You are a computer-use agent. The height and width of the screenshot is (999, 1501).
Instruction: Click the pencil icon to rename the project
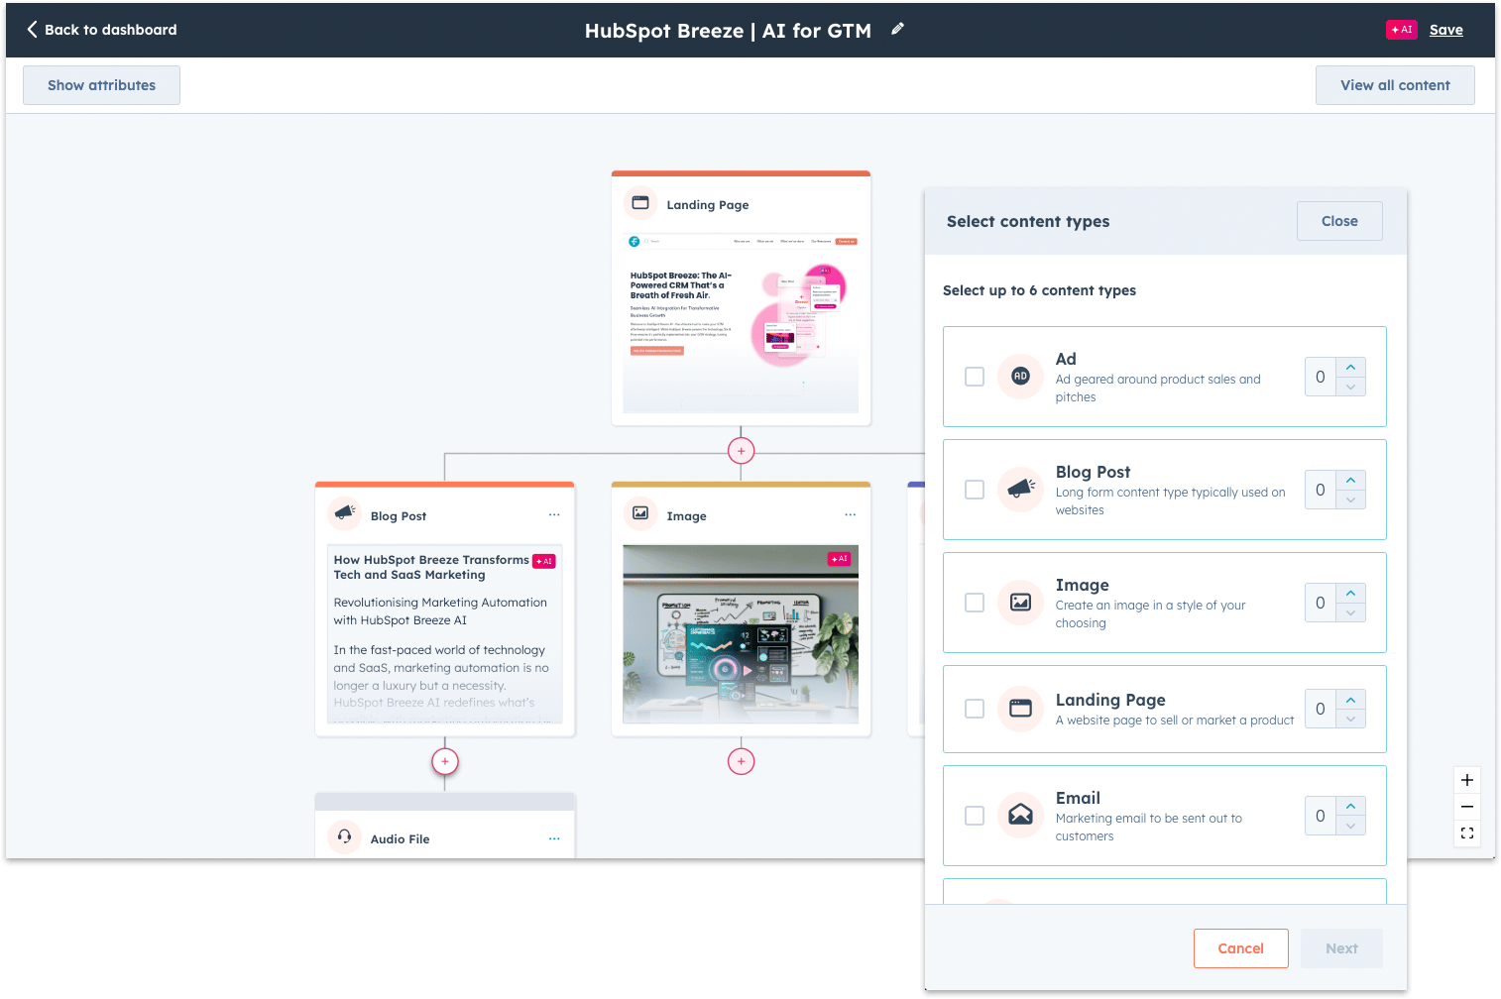click(x=897, y=29)
